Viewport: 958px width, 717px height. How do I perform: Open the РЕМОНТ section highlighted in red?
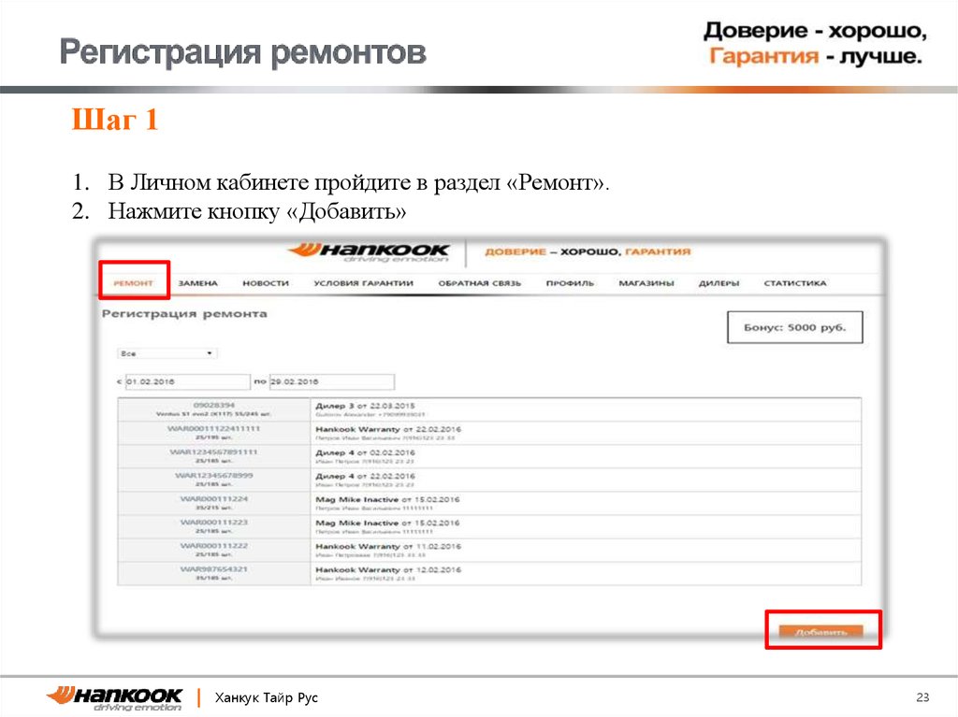pyautogui.click(x=136, y=281)
